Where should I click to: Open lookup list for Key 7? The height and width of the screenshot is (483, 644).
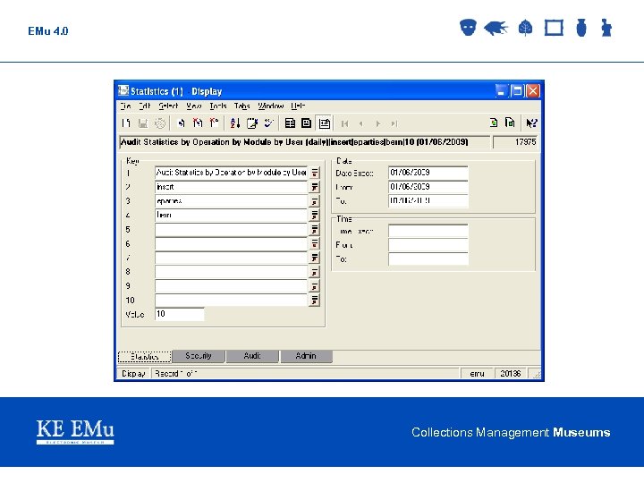point(314,258)
